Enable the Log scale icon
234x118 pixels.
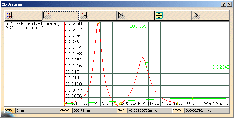click(x=84, y=15)
